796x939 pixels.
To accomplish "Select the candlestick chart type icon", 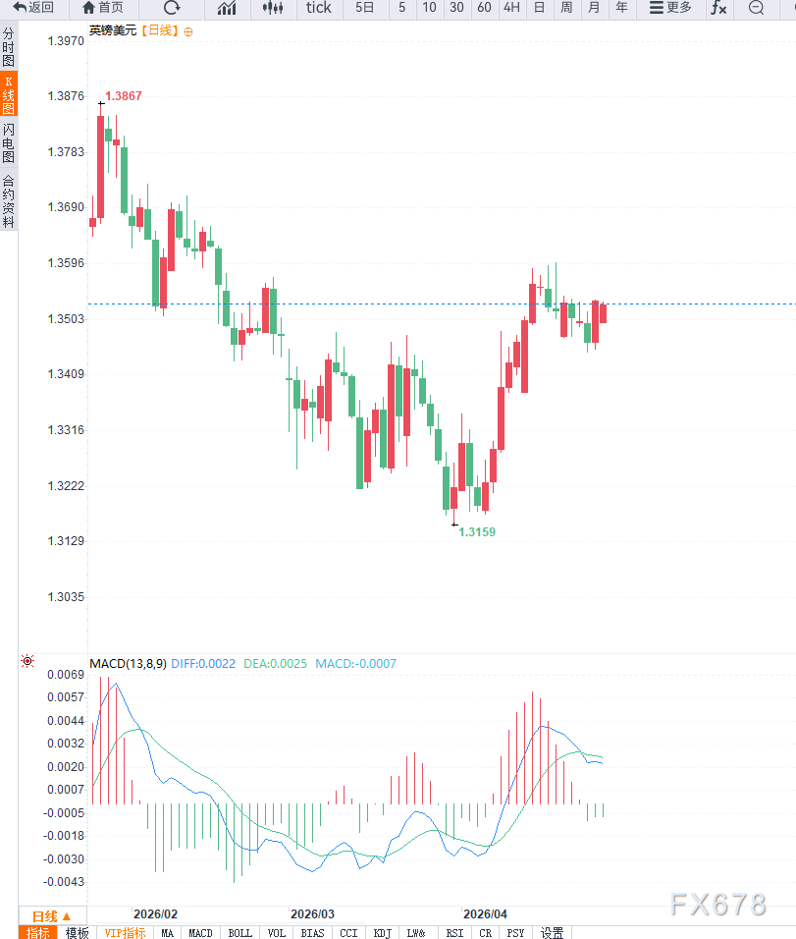I will click(274, 8).
